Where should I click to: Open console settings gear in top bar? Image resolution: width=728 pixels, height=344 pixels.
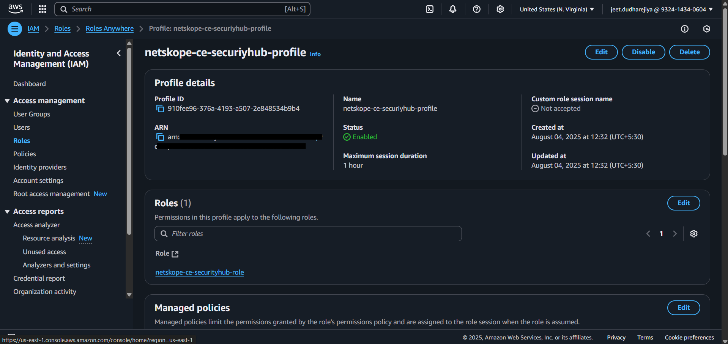(x=500, y=9)
